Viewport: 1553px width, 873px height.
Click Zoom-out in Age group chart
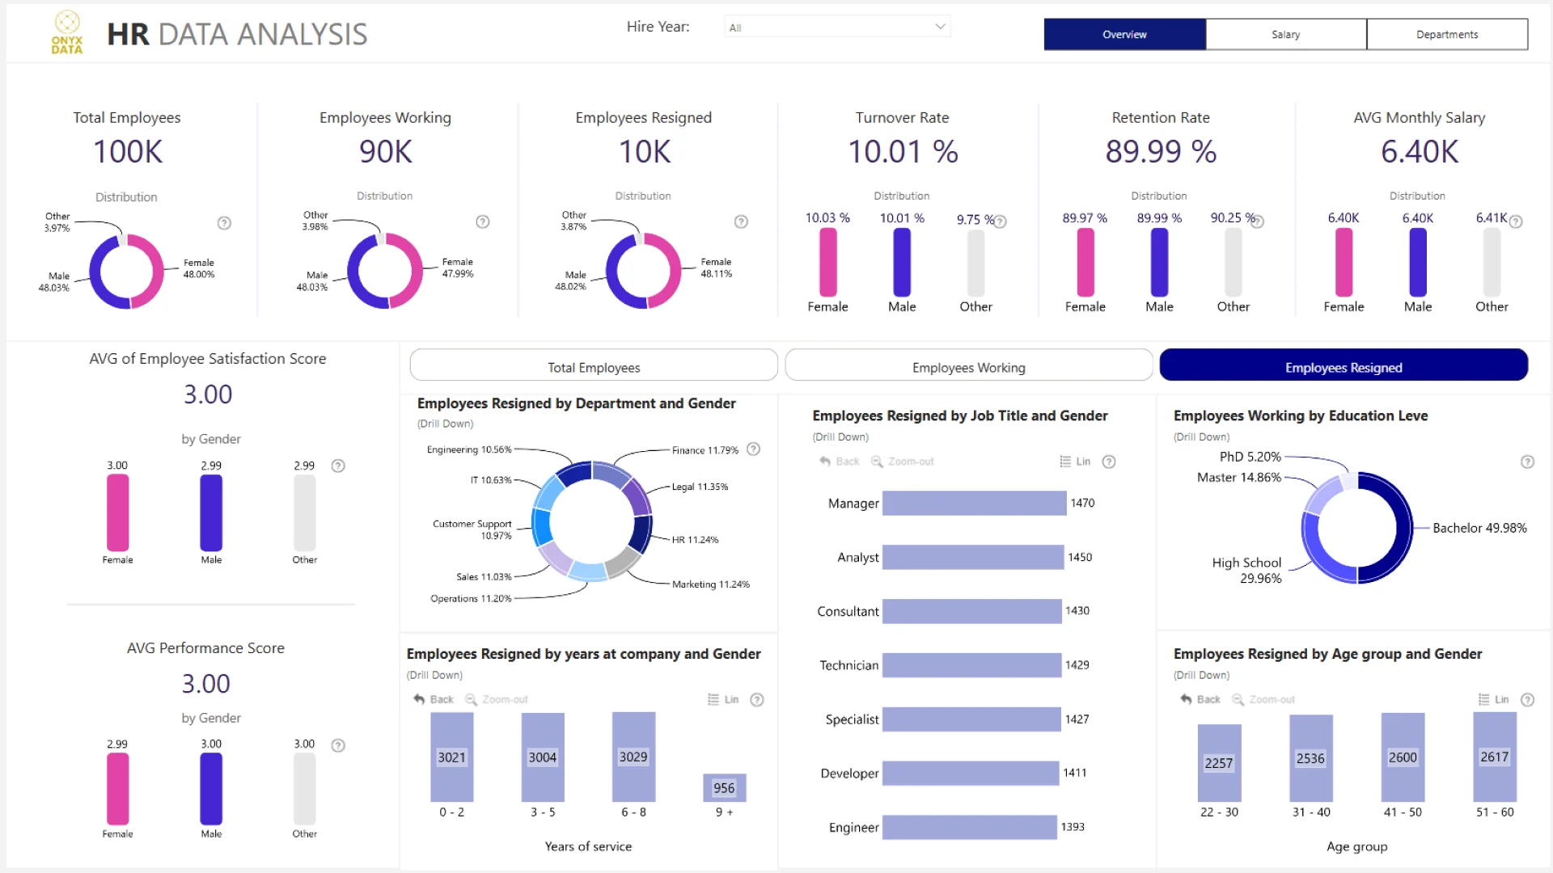(1263, 699)
